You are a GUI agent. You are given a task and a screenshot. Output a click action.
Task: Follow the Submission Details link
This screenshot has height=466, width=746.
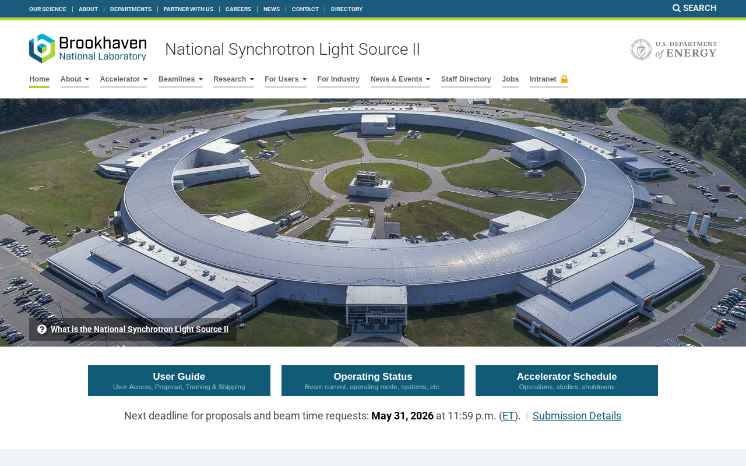pos(577,416)
